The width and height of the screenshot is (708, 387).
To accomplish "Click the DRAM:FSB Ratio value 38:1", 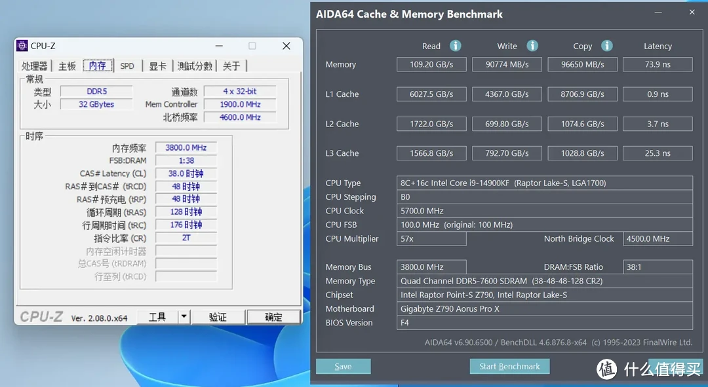I will (658, 267).
